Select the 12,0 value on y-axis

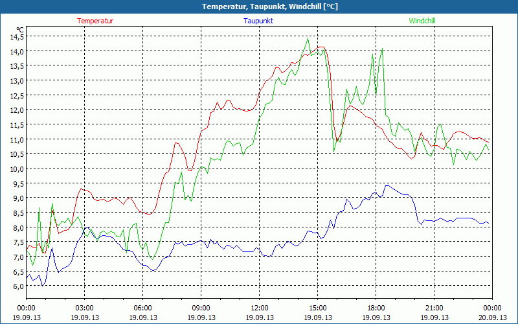(16, 110)
